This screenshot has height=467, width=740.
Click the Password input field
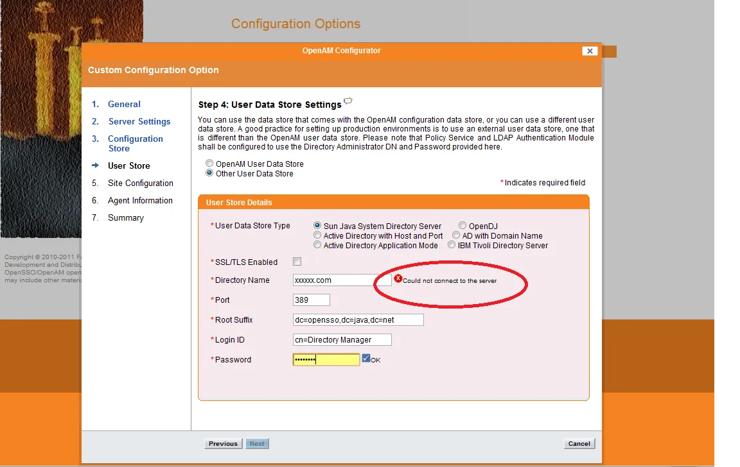[x=326, y=360]
